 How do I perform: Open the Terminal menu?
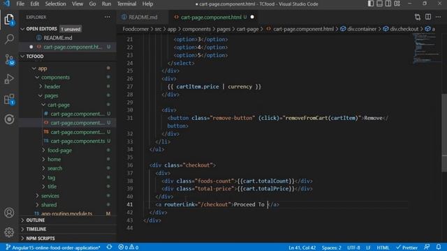pos(126,3)
